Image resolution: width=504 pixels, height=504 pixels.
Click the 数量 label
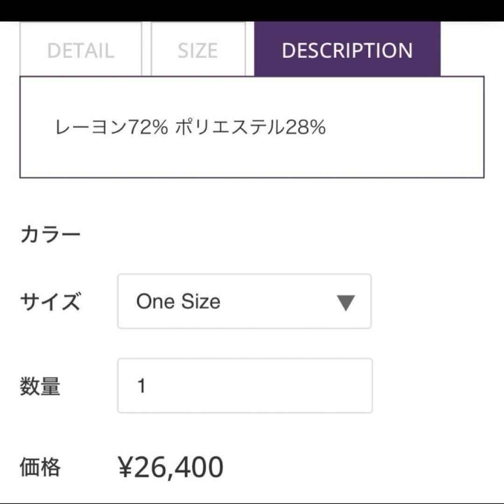[x=40, y=386]
